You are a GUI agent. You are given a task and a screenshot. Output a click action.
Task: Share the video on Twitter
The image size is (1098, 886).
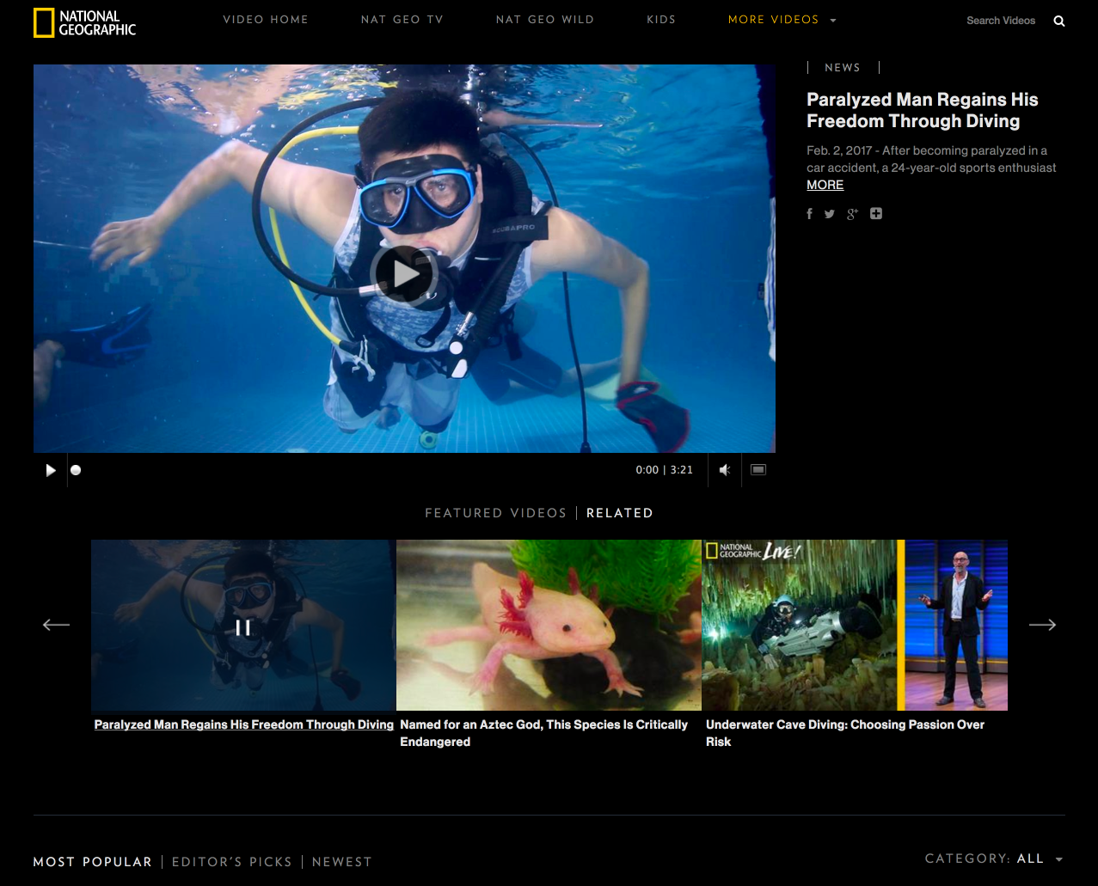point(830,214)
